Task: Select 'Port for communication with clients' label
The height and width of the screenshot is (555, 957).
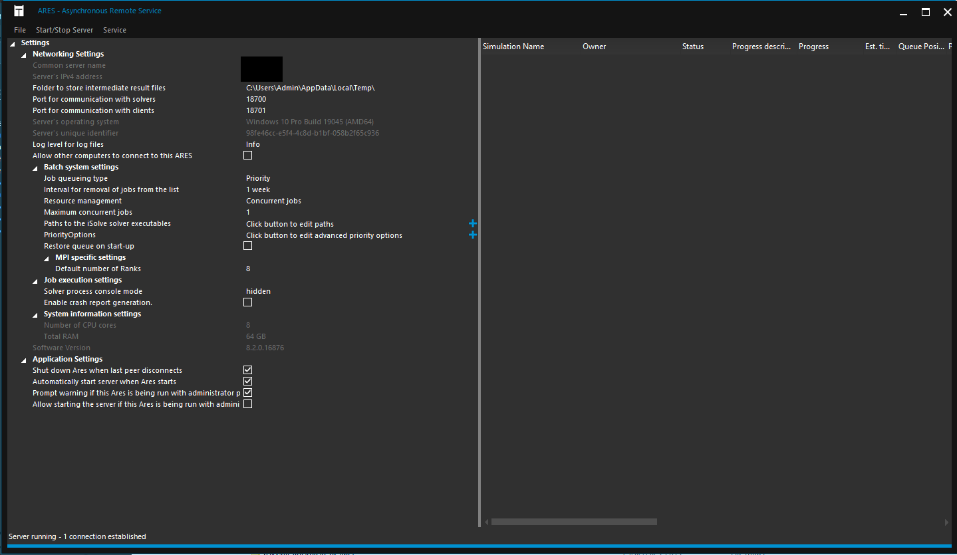Action: click(93, 110)
